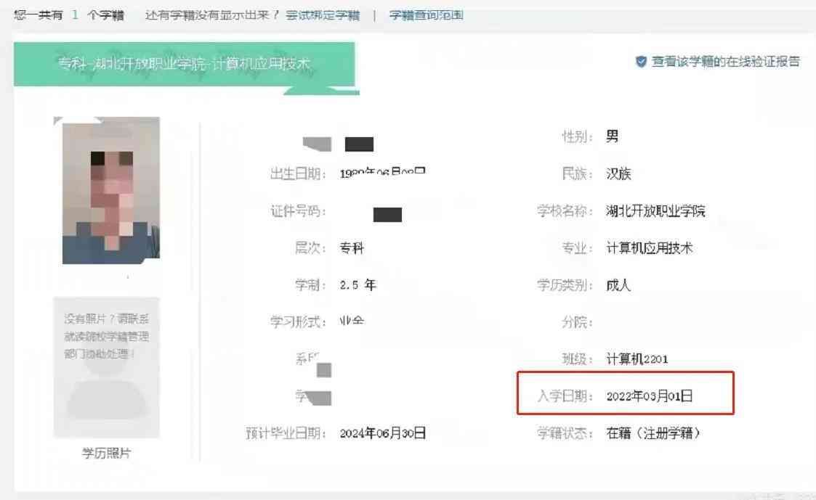
Task: Click the 学历类别 value 成人
Action: (618, 285)
